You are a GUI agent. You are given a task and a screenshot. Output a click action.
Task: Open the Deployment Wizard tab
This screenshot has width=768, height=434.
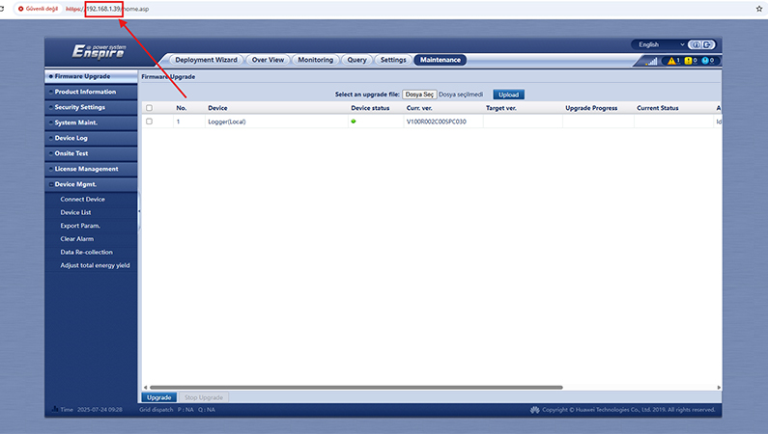coord(206,60)
